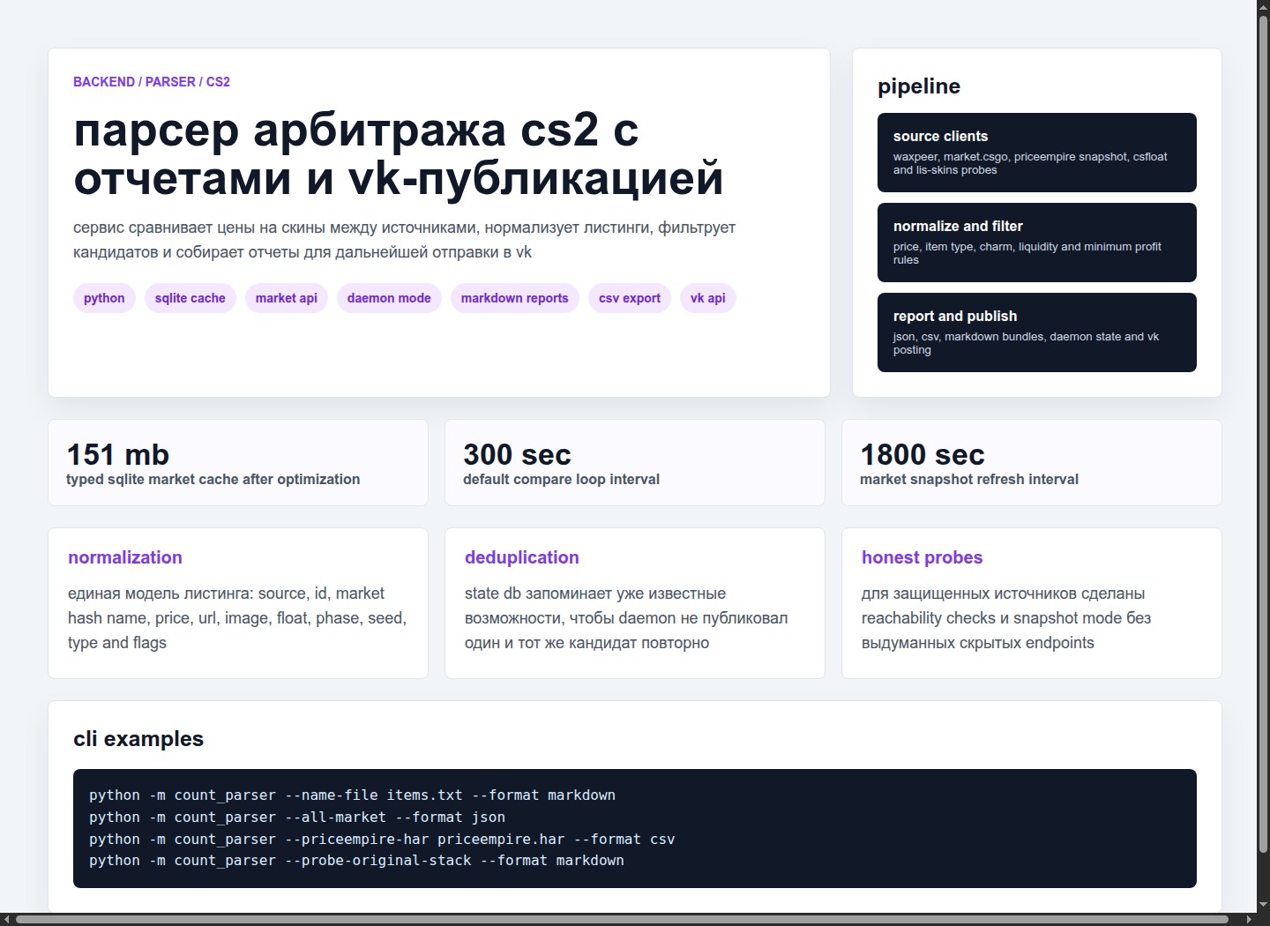1270x926 pixels.
Task: Click the daemon mode tag
Action: coord(389,298)
